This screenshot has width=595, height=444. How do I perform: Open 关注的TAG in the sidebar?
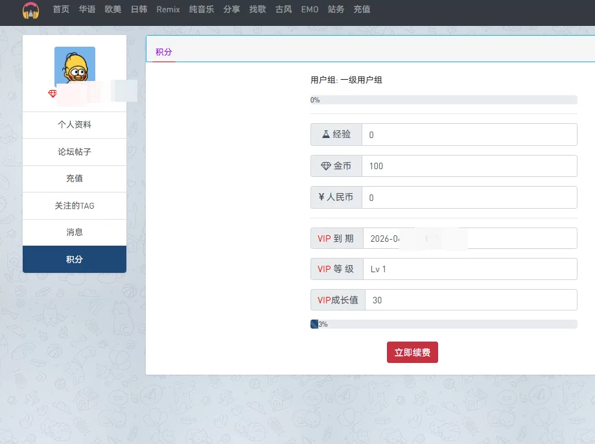[x=75, y=205]
